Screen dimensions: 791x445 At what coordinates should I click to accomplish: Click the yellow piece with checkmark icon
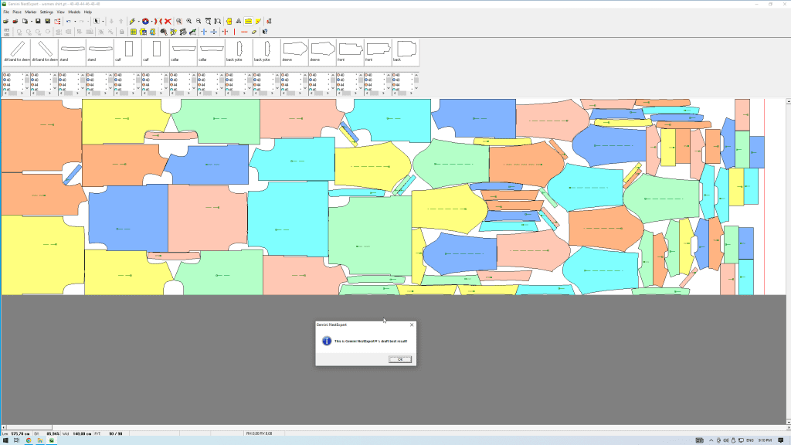pos(229,21)
